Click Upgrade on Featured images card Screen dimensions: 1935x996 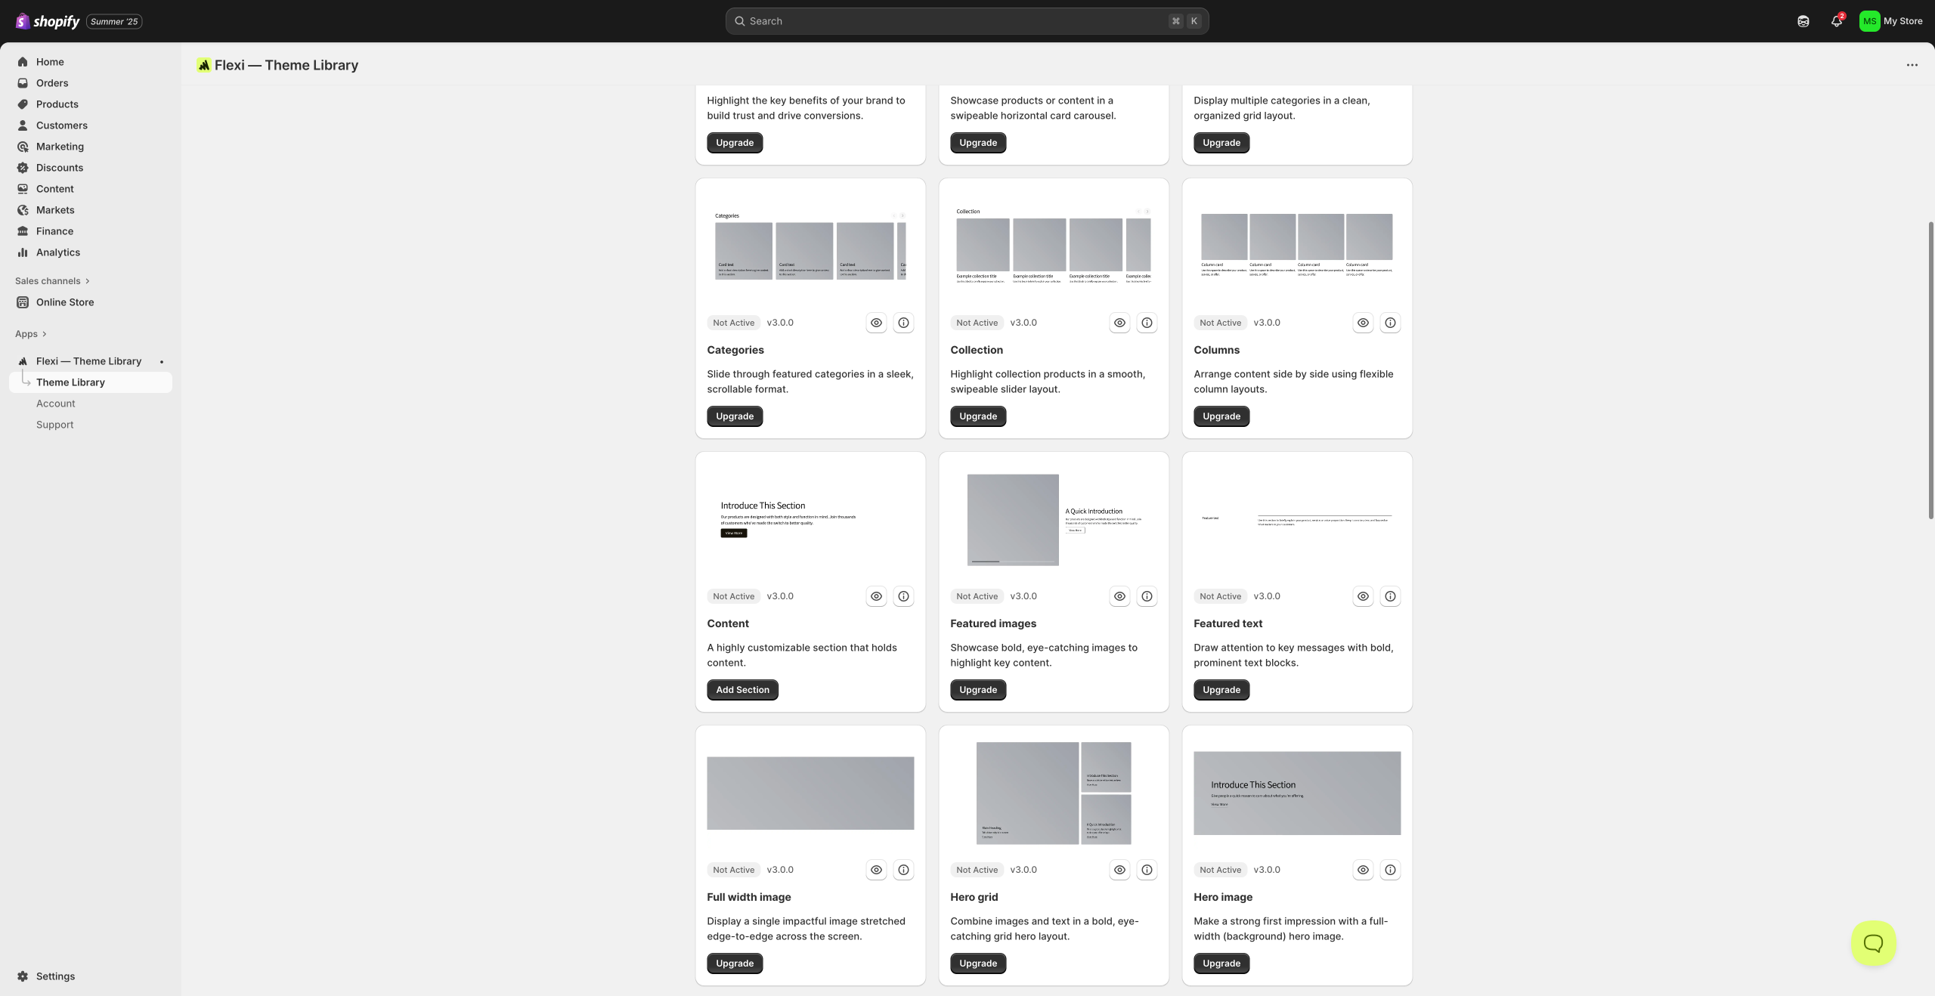[x=977, y=690]
